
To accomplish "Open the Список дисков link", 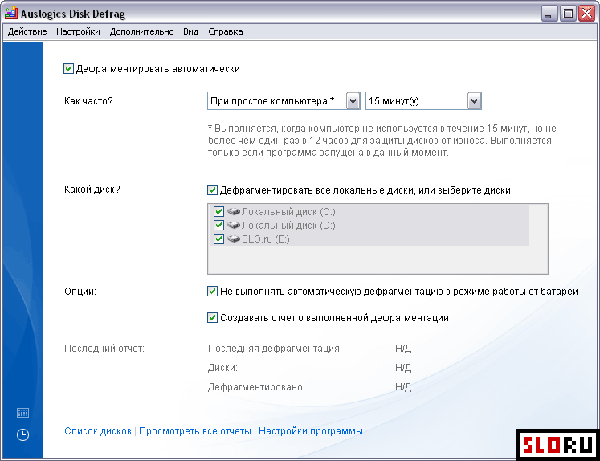I will pyautogui.click(x=98, y=431).
